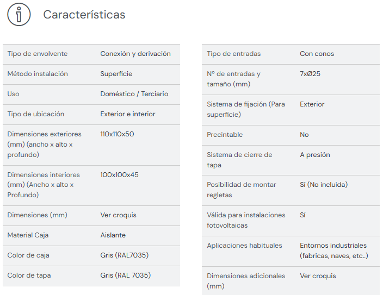Click the Método instalación row label
This screenshot has height=295, width=383.
click(38, 74)
